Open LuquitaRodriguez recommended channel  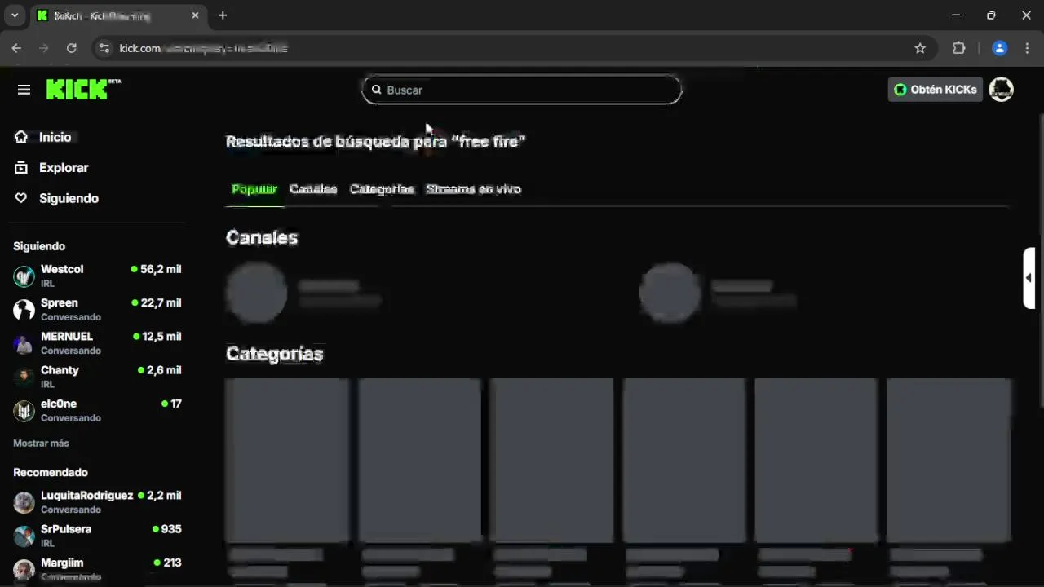(x=98, y=501)
